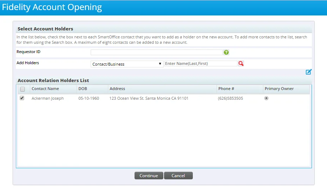Click the red magnifier search icon
This screenshot has width=327, height=189.
241,63
